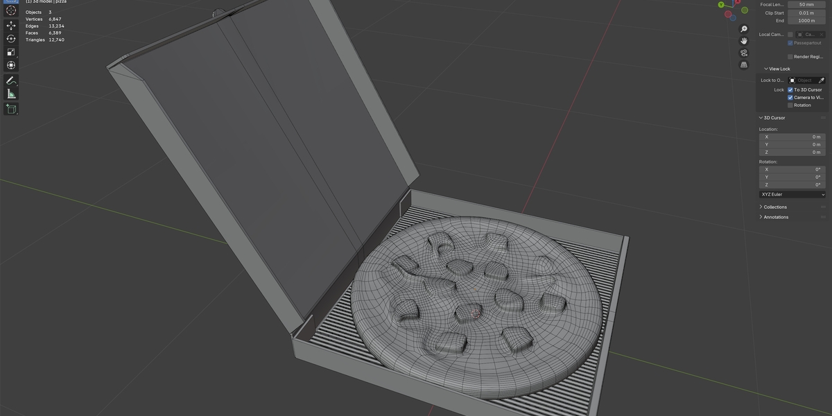Screen dimensions: 832x416
Task: Select the Measure tool
Action: [x=11, y=94]
